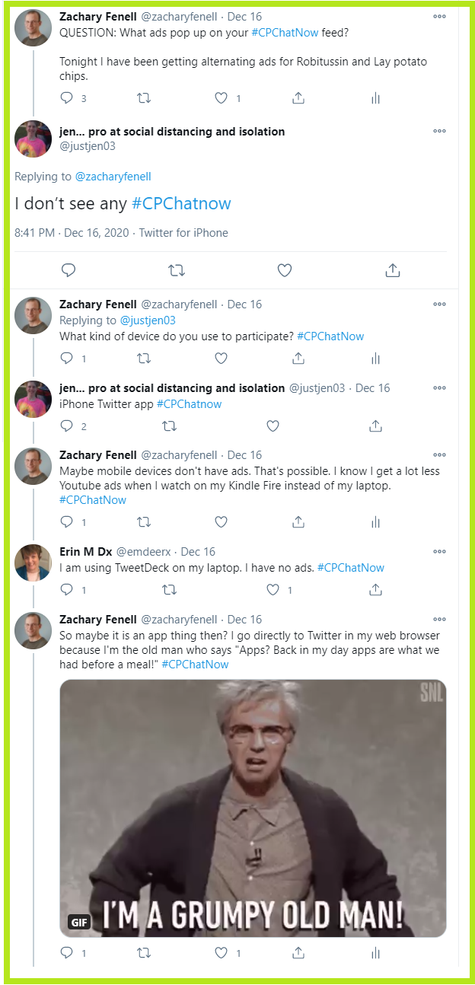The height and width of the screenshot is (985, 475).
Task: Like the grumpy old man GIF tweet
Action: pyautogui.click(x=220, y=952)
